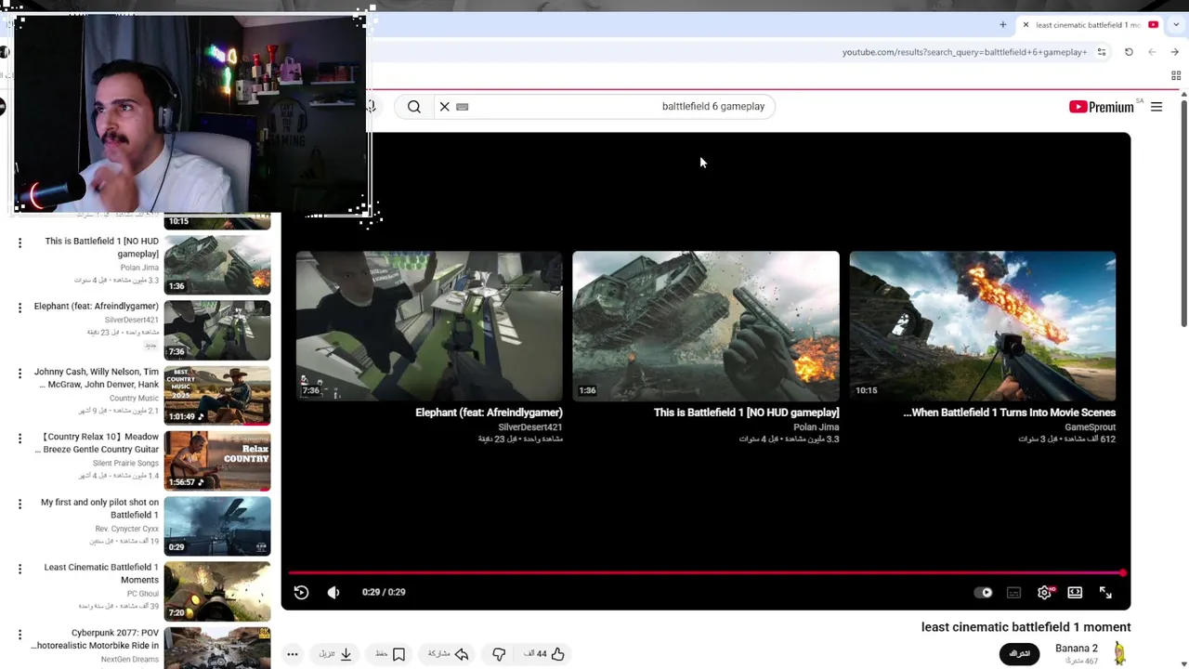
Task: Open the YouTube Premium home logo
Action: pos(1102,107)
